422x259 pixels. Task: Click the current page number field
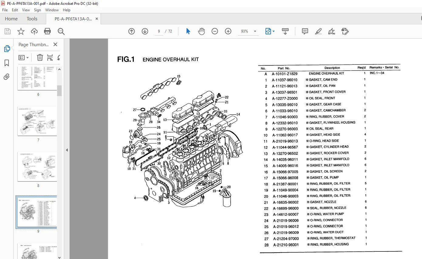pos(159,31)
